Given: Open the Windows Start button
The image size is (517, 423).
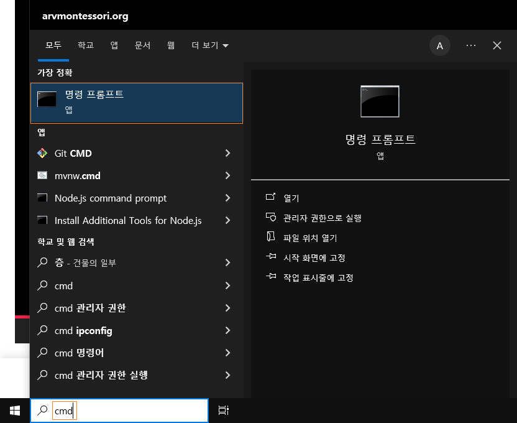Looking at the screenshot, I should [15, 411].
